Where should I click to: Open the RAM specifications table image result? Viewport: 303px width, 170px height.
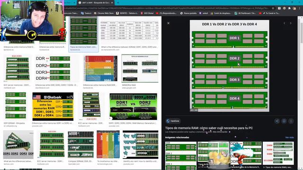pos(129,30)
